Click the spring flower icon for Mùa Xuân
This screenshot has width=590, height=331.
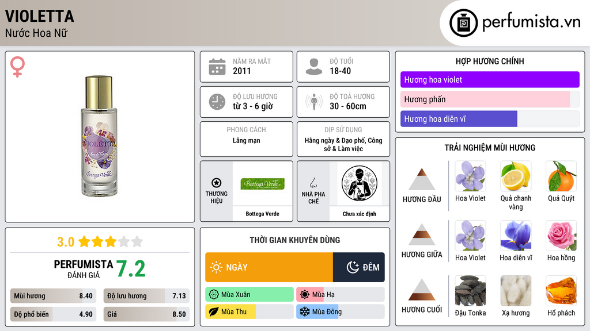click(214, 295)
